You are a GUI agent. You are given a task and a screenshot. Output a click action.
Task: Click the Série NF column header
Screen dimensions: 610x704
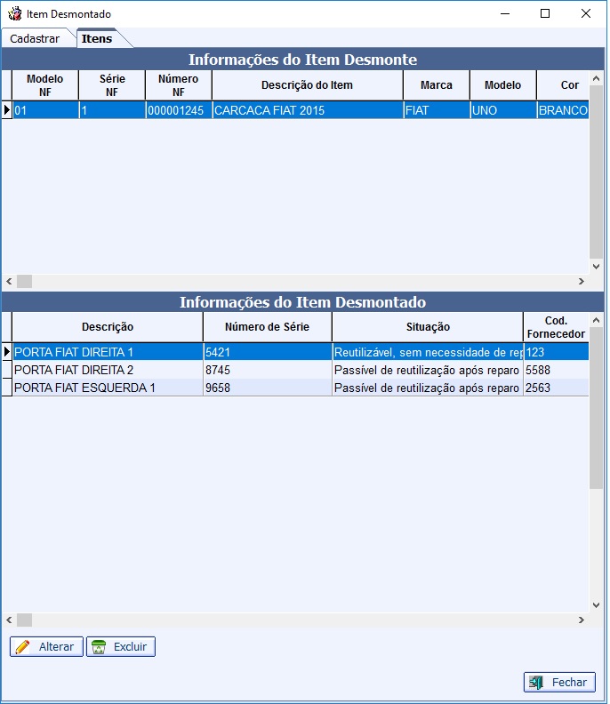(112, 85)
